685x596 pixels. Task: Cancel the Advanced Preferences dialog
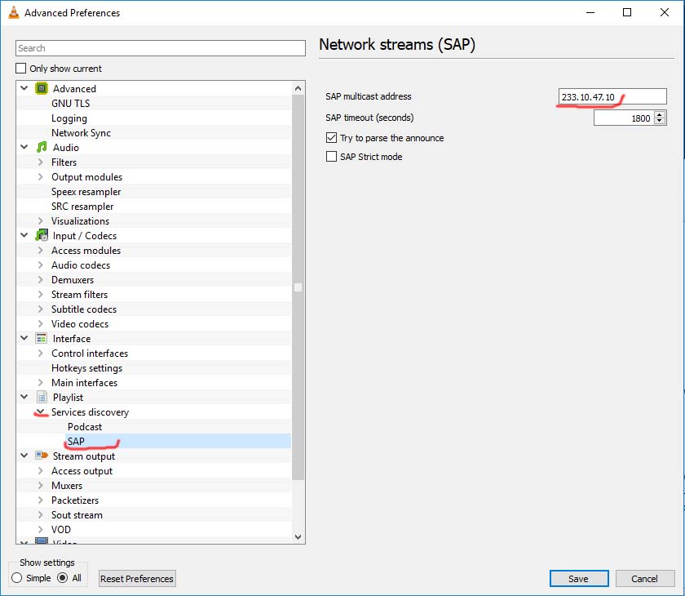pos(644,579)
